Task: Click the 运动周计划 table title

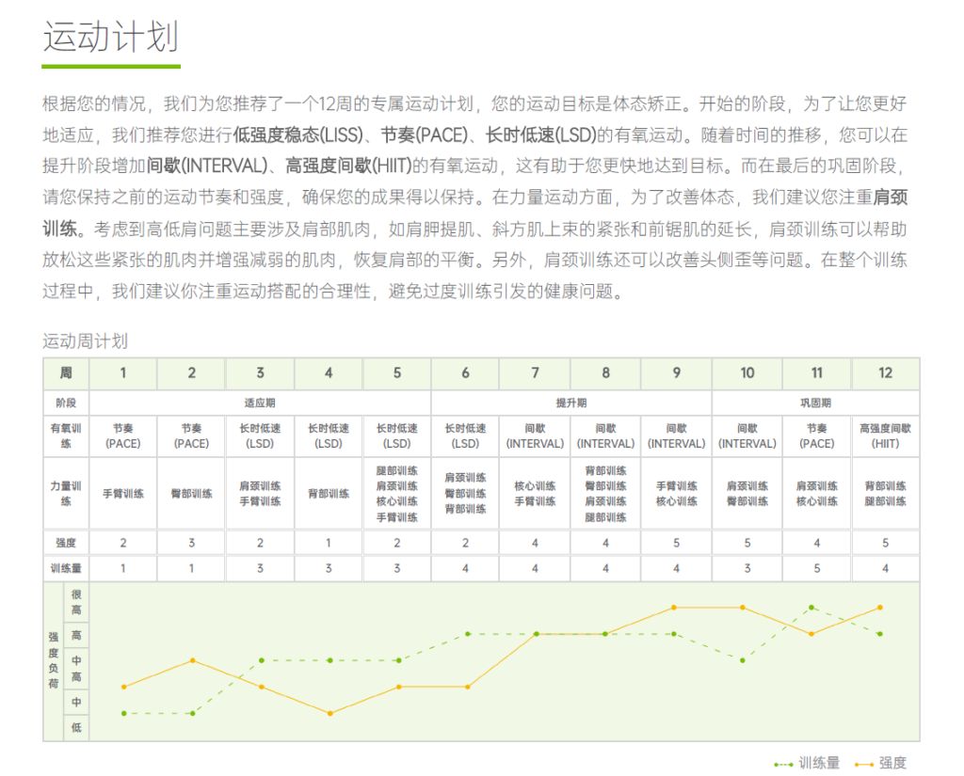Action: point(85,340)
